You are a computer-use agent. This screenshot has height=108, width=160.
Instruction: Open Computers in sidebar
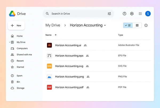tap(22, 48)
